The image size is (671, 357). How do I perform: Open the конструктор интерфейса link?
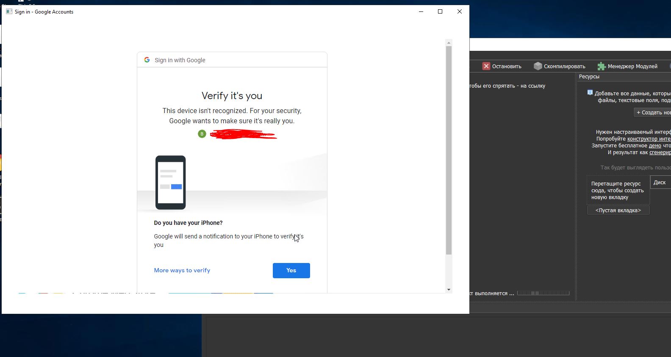[649, 139]
